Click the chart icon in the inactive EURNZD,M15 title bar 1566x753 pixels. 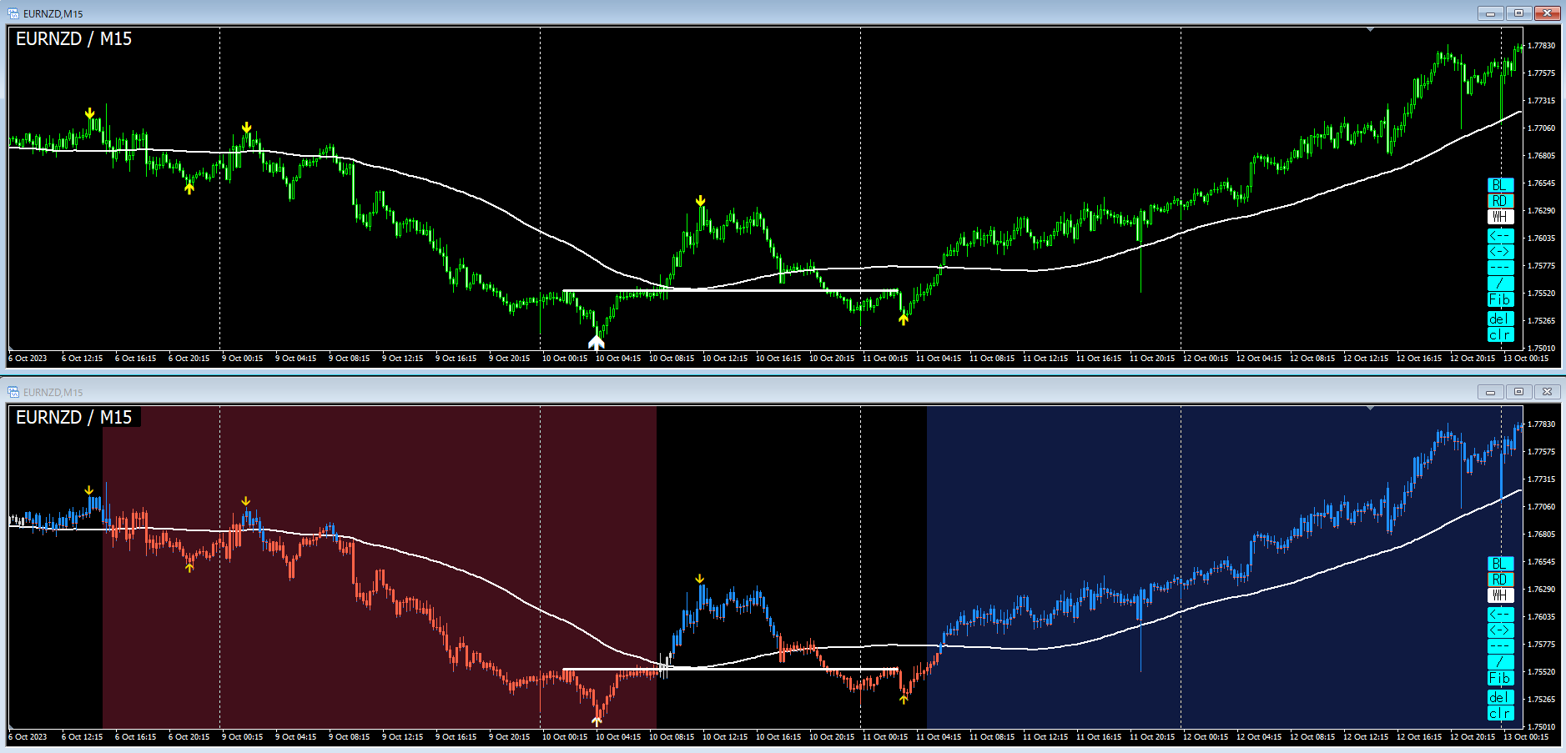click(13, 392)
